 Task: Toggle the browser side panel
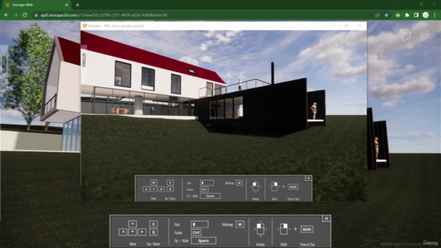[416, 15]
